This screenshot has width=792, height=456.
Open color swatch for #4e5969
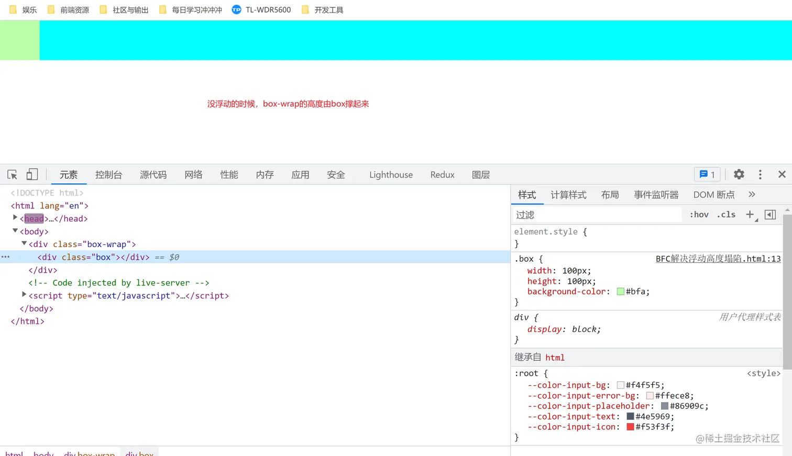[x=631, y=416]
